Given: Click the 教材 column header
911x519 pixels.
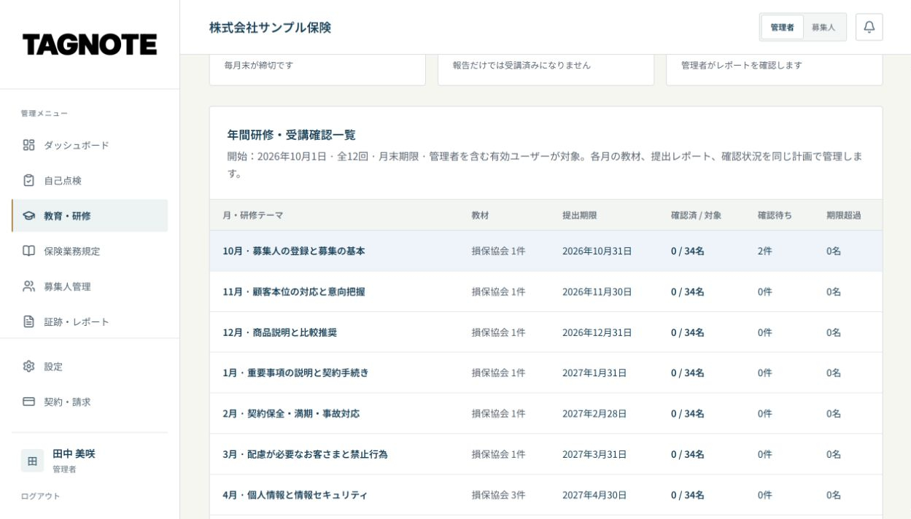Looking at the screenshot, I should [480, 215].
